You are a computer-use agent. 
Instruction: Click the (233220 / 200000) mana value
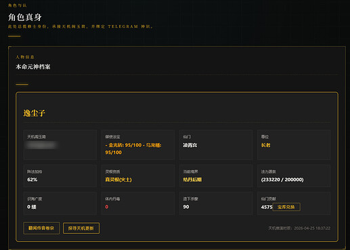click(x=282, y=180)
